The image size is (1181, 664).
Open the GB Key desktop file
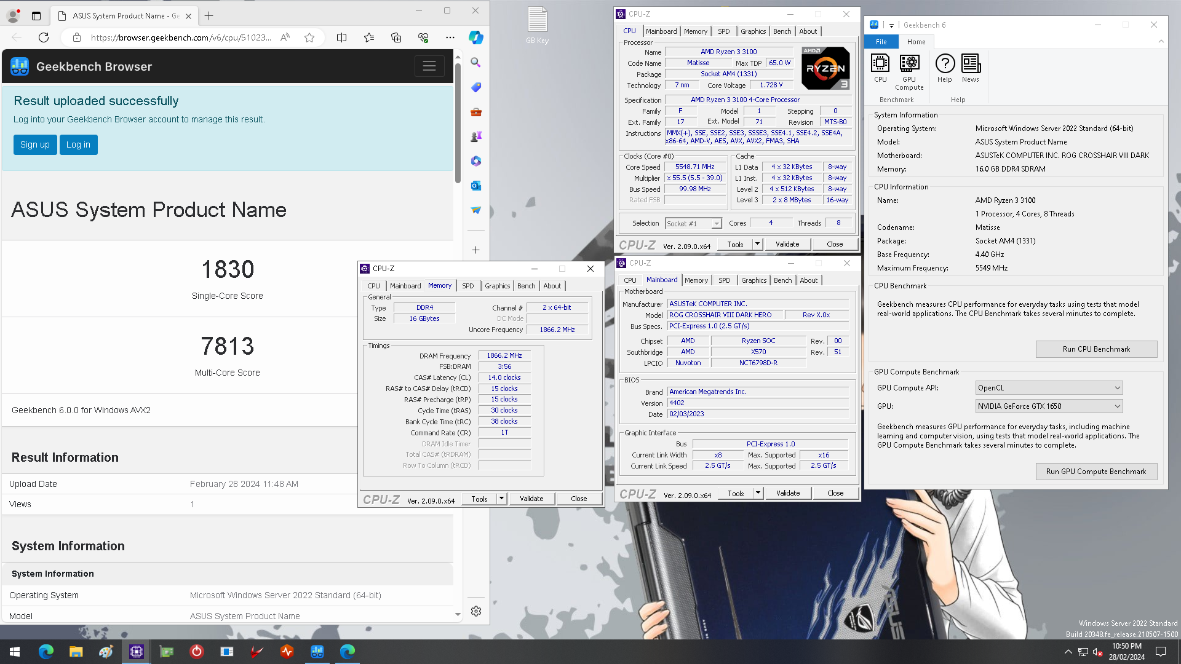(537, 25)
